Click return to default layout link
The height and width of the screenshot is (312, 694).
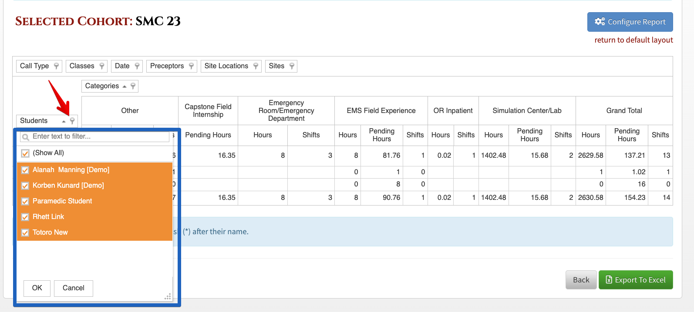(x=633, y=40)
